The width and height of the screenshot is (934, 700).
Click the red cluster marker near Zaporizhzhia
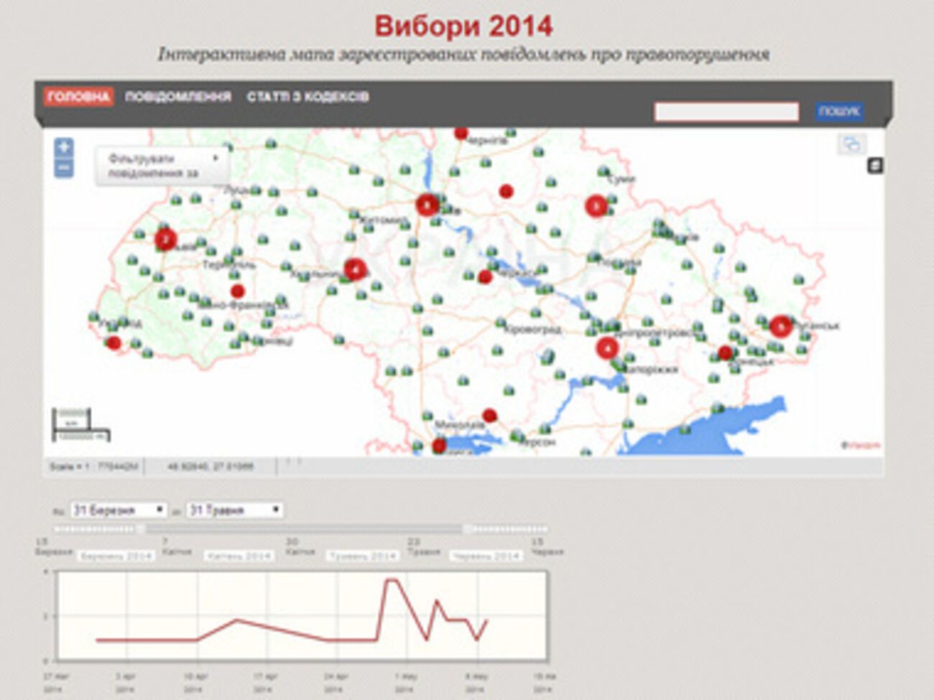(607, 349)
